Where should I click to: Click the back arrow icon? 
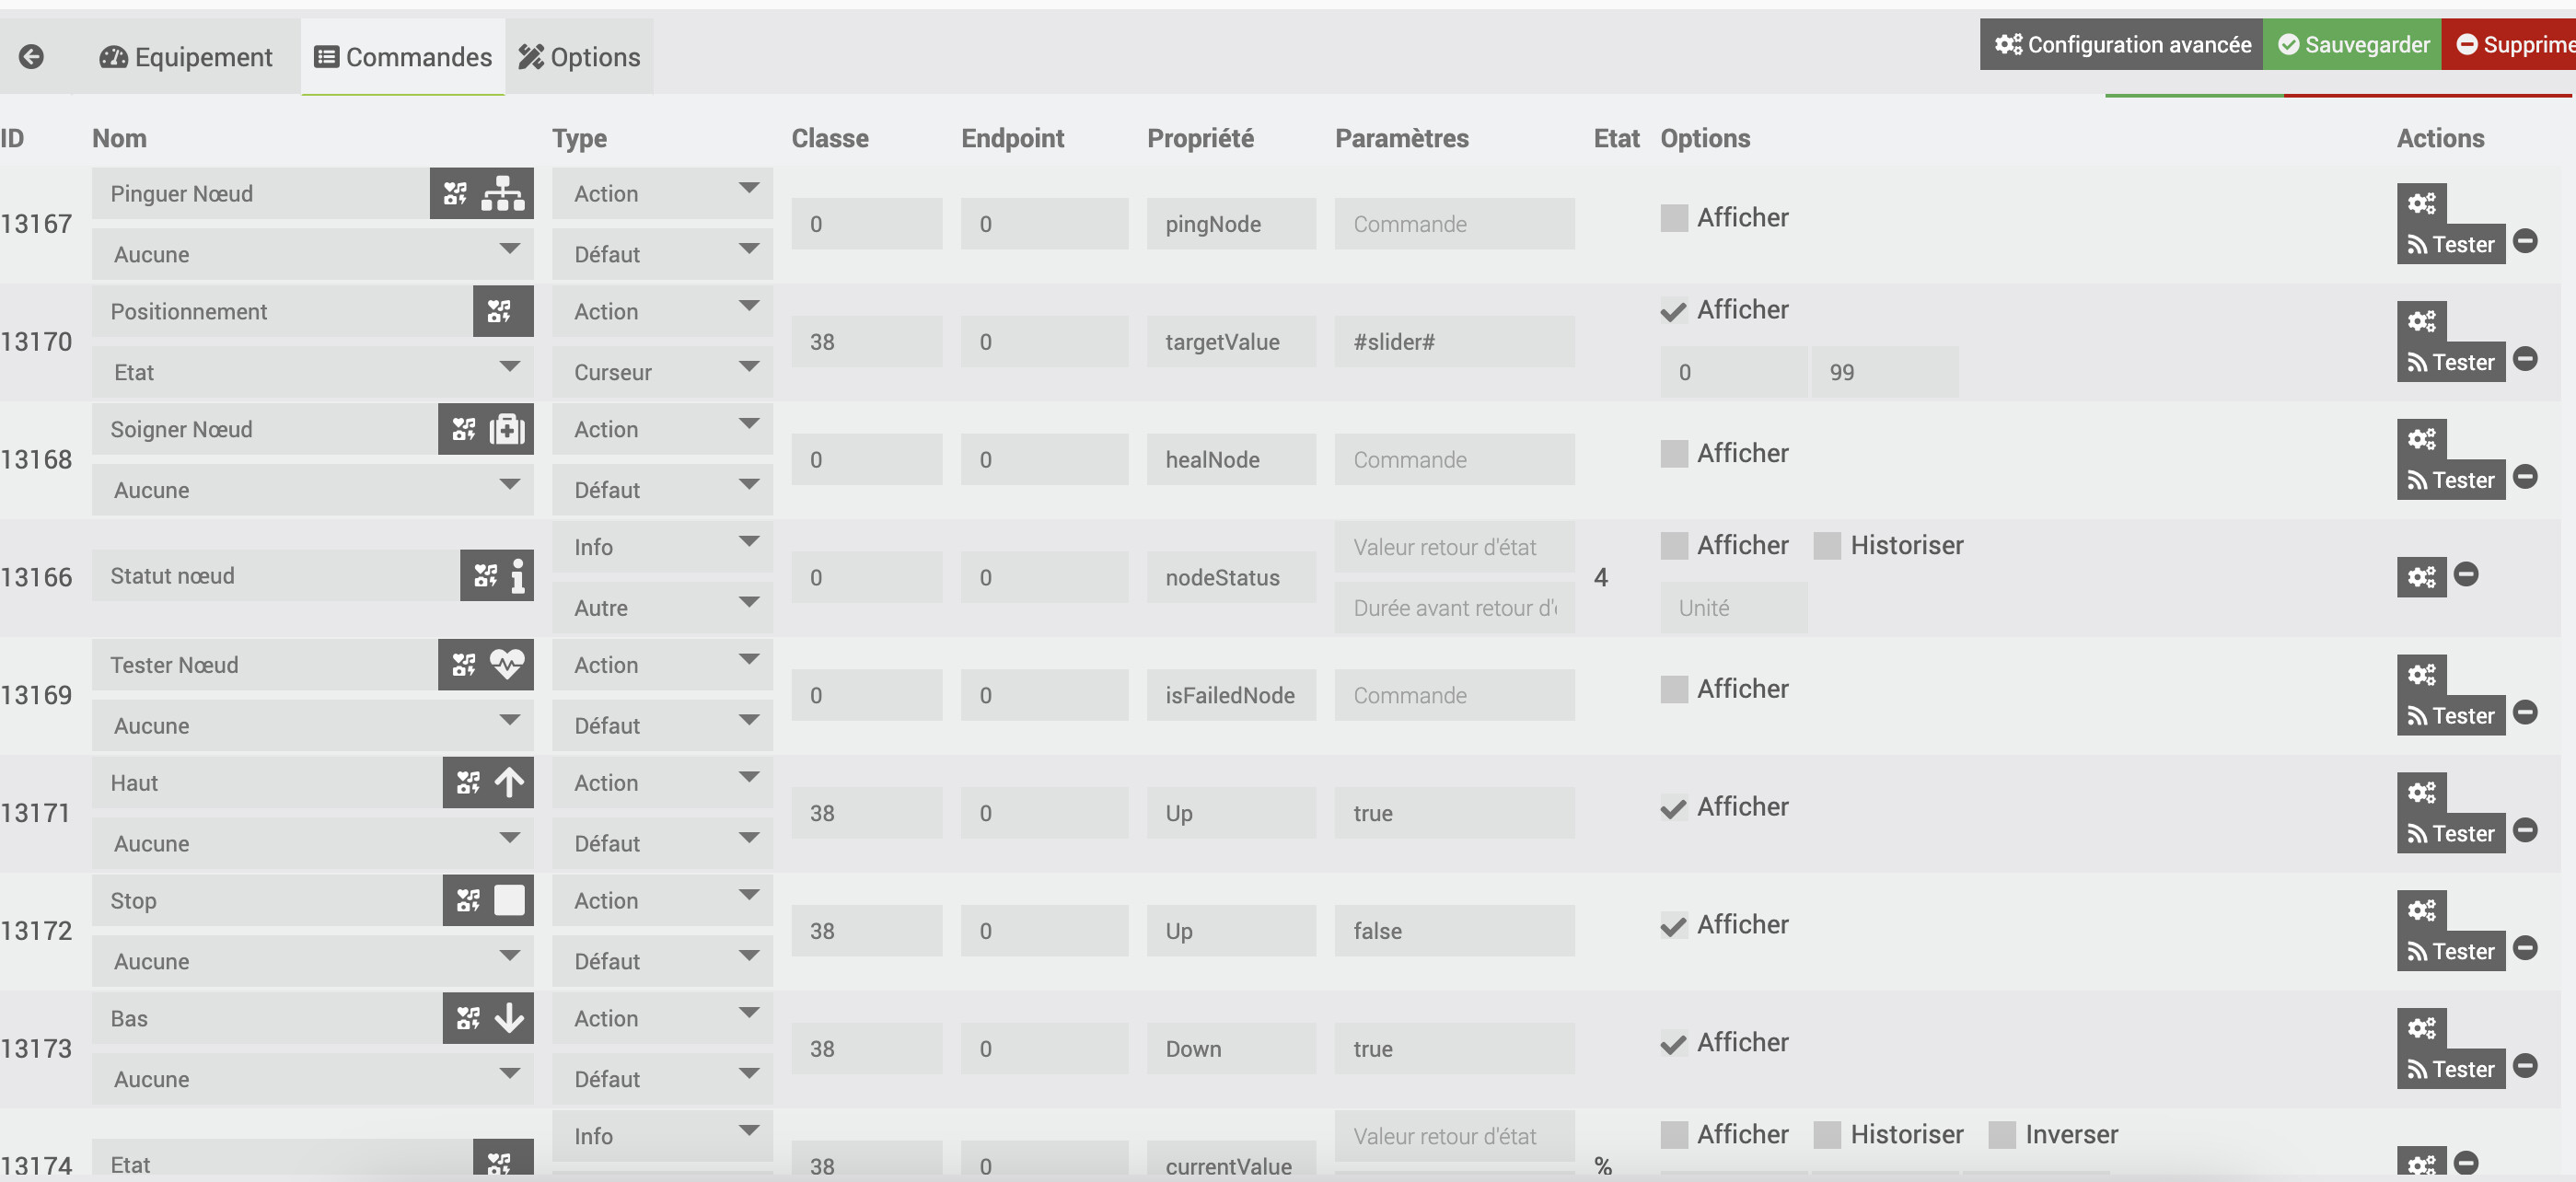[x=31, y=57]
